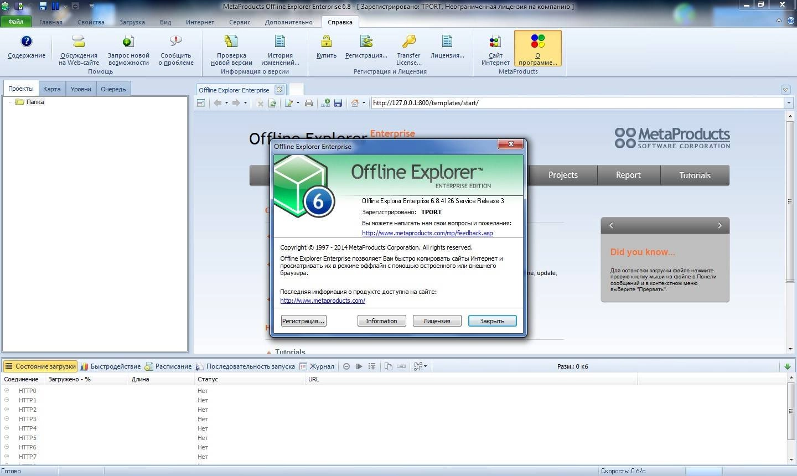Customize the quick access toolbar dropdown
Viewport: 797px width, 476px height.
pyautogui.click(x=91, y=6)
